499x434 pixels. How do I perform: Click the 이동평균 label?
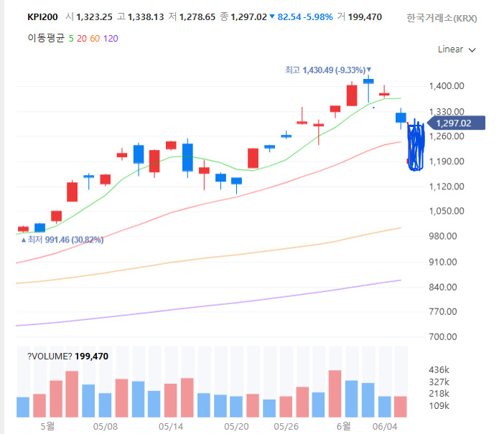click(46, 38)
